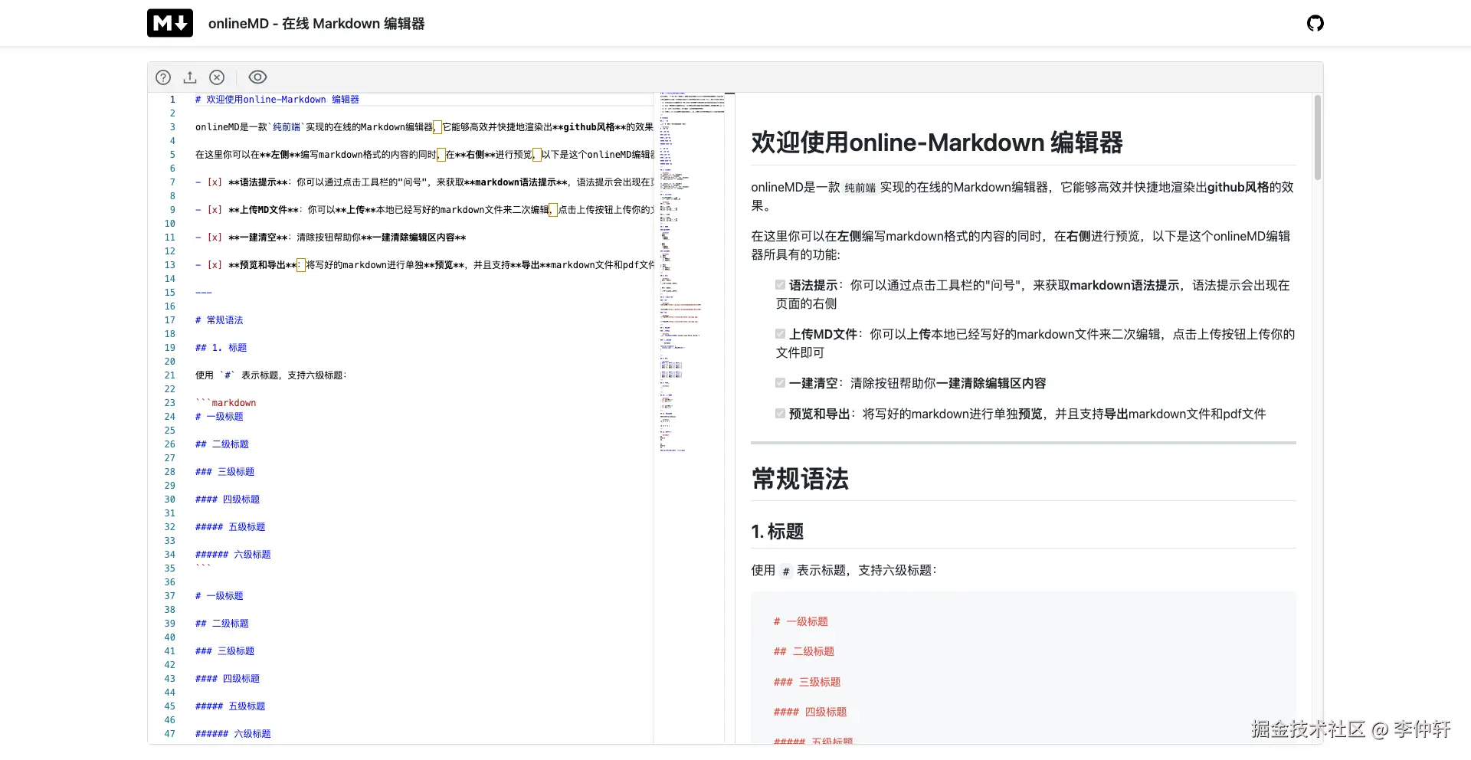Click editor line 41 '### 三级标题'

point(224,651)
